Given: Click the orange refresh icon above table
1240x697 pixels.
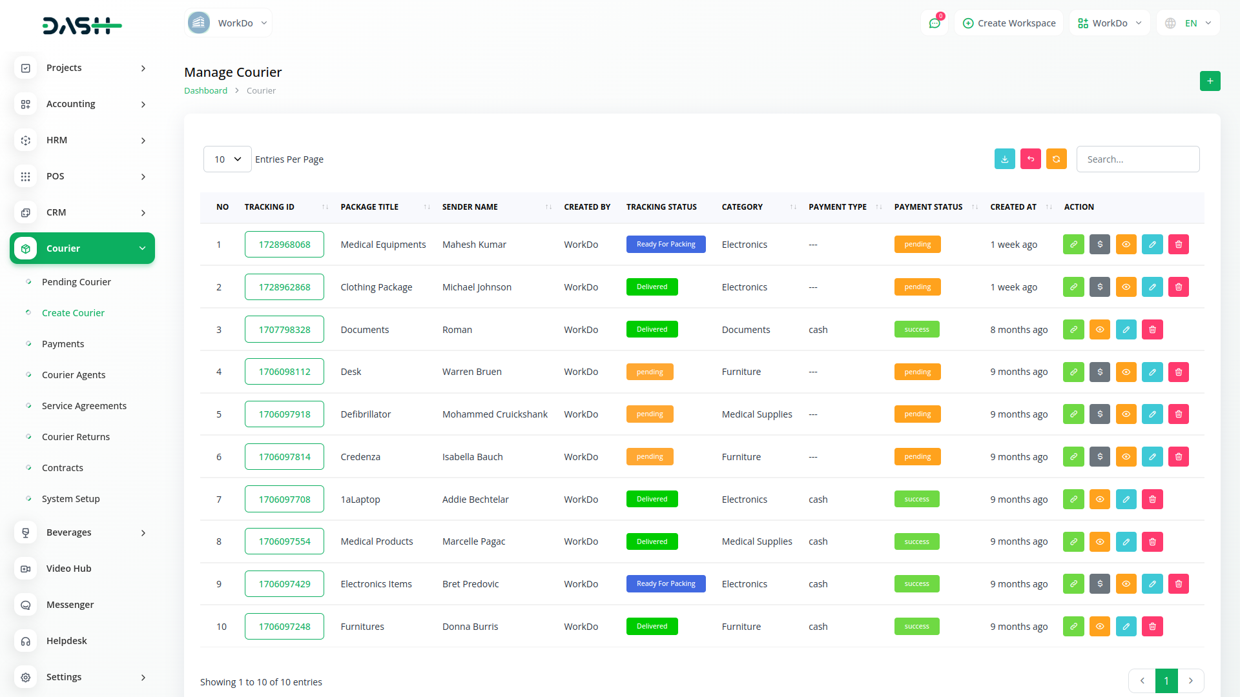Looking at the screenshot, I should 1056,159.
